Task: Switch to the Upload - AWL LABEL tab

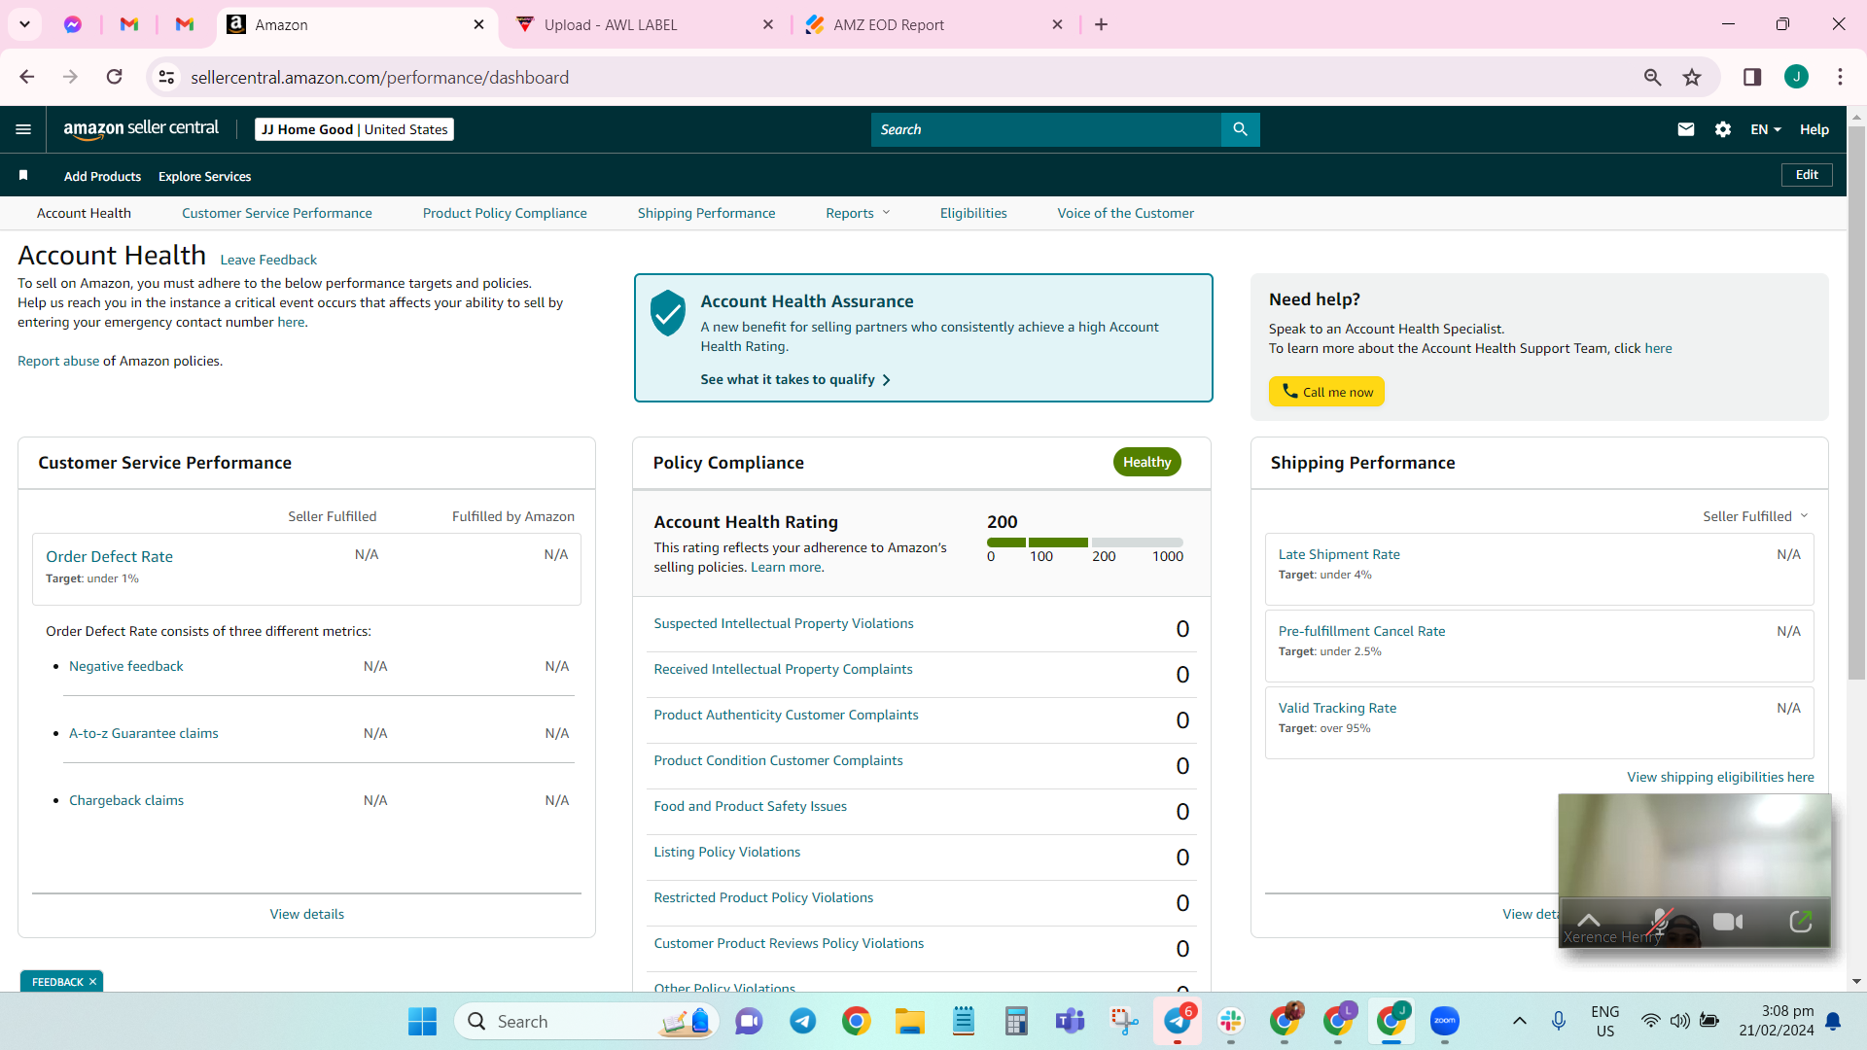Action: pyautogui.click(x=645, y=25)
